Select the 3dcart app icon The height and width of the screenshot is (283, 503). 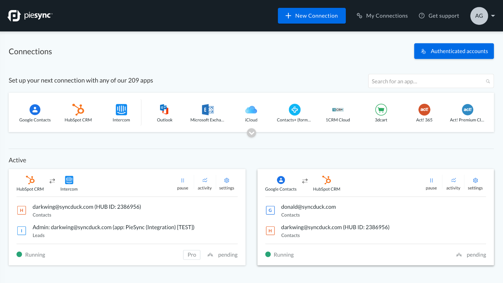click(x=381, y=110)
